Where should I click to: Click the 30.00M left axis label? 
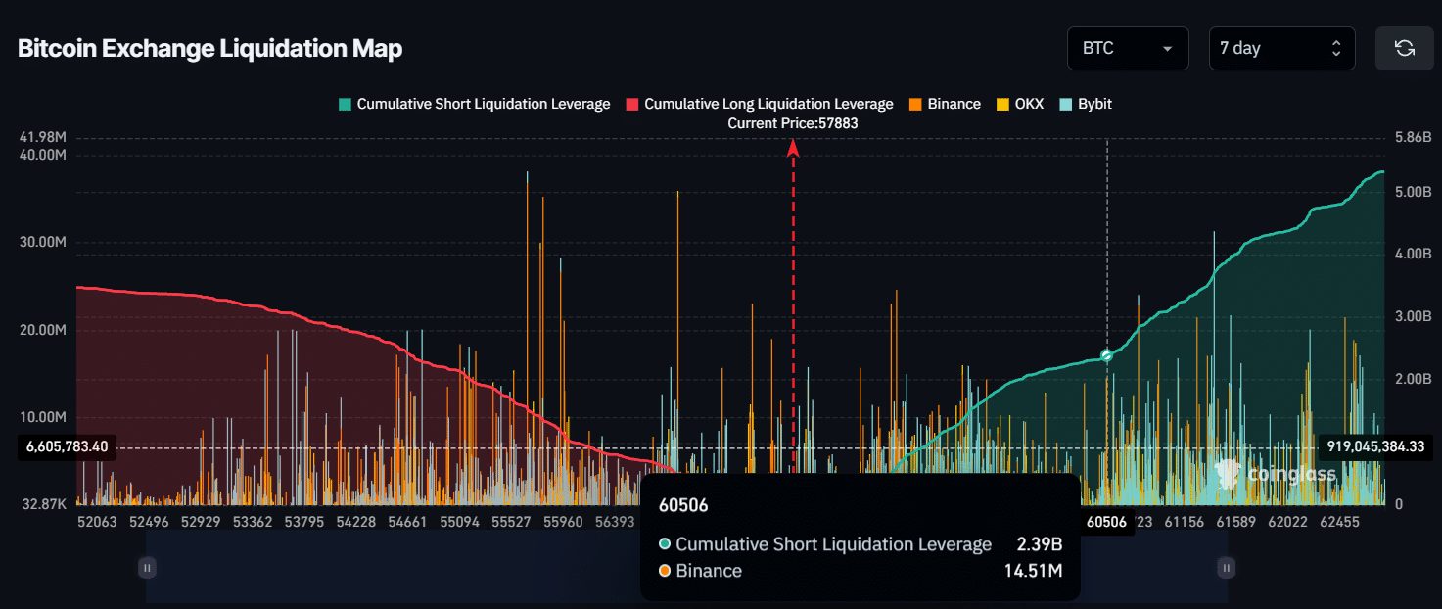[x=42, y=243]
